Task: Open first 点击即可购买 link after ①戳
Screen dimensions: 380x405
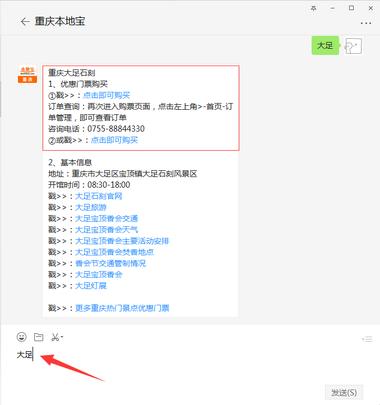Action: click(106, 95)
